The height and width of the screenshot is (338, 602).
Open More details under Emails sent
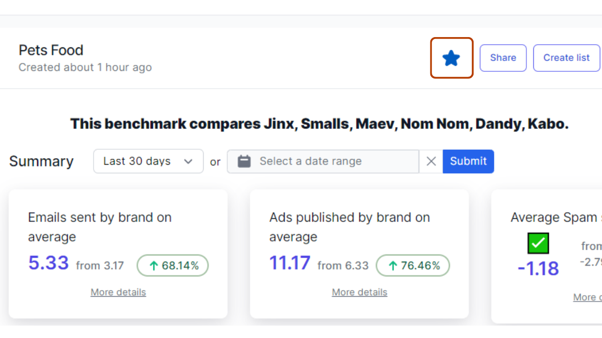[x=118, y=292]
